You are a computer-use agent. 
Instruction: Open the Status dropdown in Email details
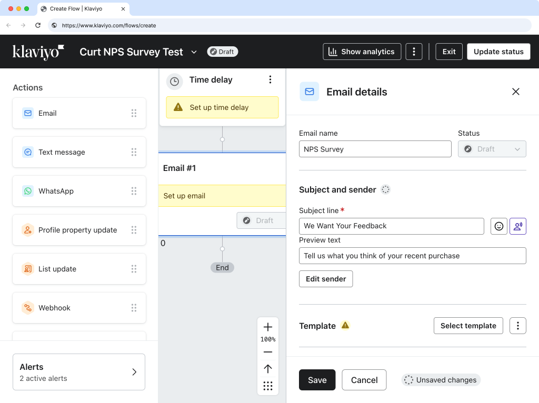(492, 149)
